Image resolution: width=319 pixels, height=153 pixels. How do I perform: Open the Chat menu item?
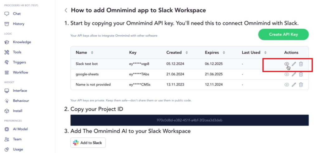tap(17, 14)
